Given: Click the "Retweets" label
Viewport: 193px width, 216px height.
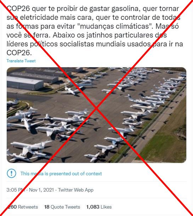Looking at the screenshot, I should (28, 207).
